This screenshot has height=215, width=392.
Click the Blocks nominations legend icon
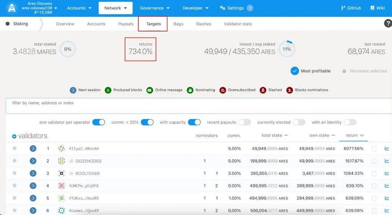[289, 90]
